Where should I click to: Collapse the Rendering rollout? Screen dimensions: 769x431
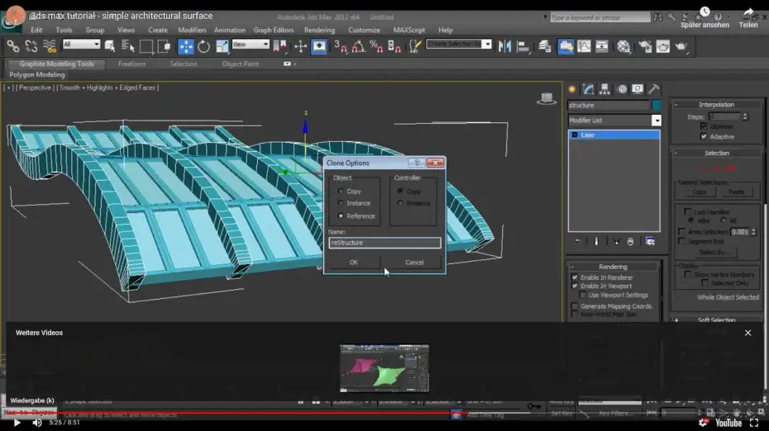(x=613, y=267)
